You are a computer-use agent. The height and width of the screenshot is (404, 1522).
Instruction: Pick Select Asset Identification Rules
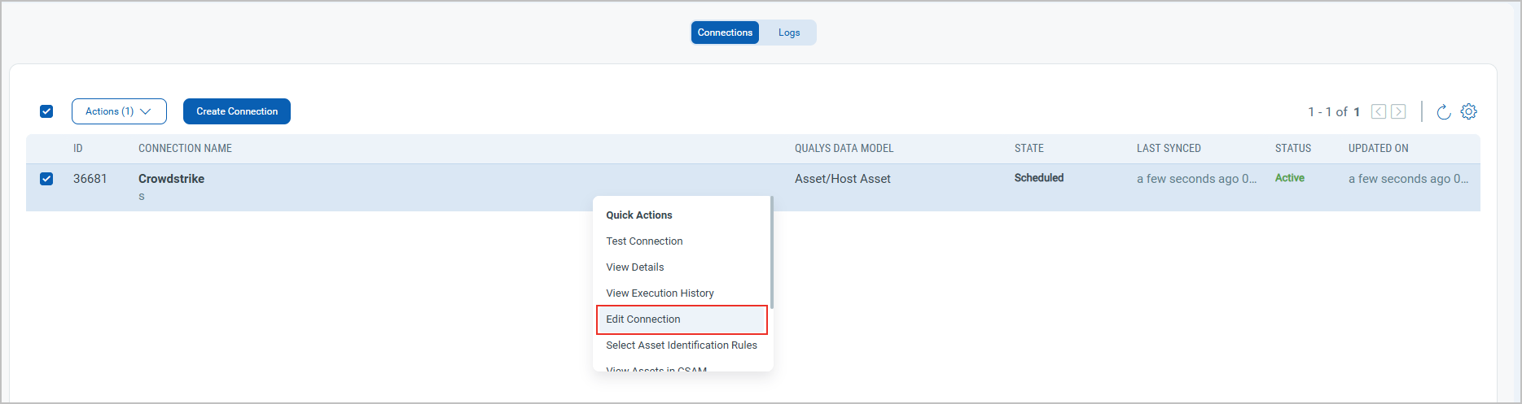pyautogui.click(x=681, y=345)
